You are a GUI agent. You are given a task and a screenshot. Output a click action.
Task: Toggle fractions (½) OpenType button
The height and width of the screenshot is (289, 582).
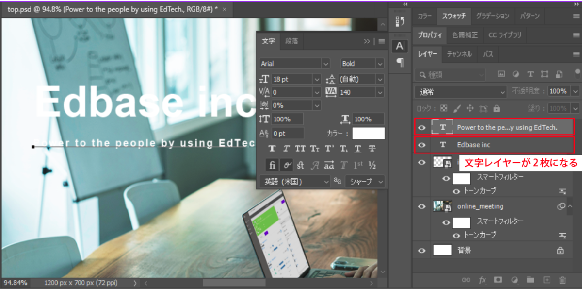click(x=372, y=165)
